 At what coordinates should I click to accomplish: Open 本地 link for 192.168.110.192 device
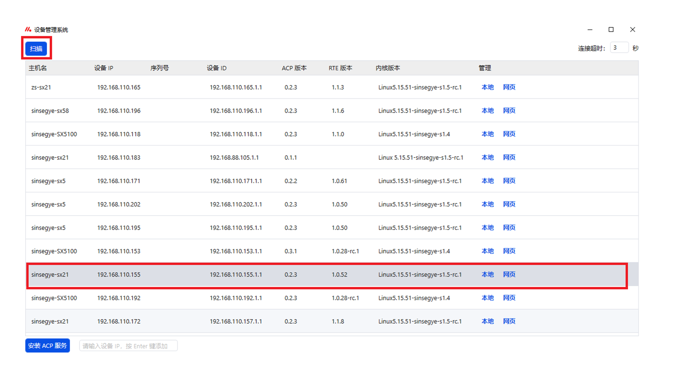(x=487, y=298)
